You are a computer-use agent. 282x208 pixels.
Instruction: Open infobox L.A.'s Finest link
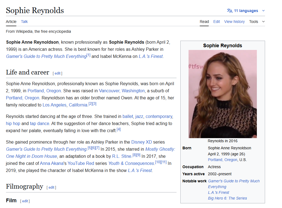pos(219,192)
